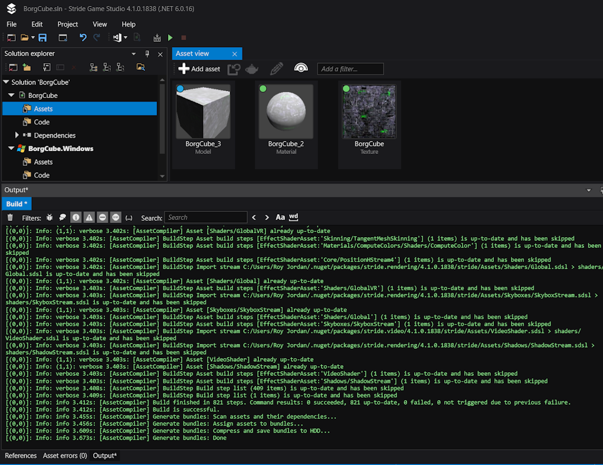
Task: Click the Undo arrow in toolbar
Action: point(83,38)
